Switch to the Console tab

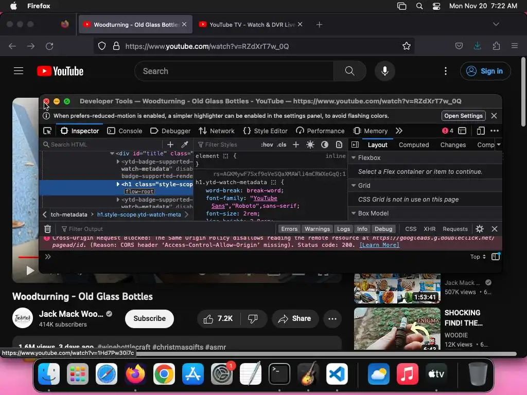point(125,131)
